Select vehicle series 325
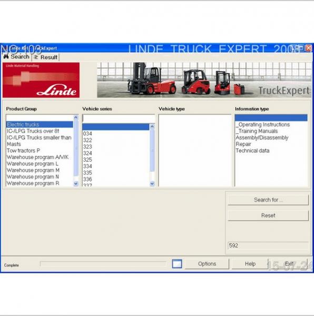This screenshot has width=314, height=316. point(116,160)
